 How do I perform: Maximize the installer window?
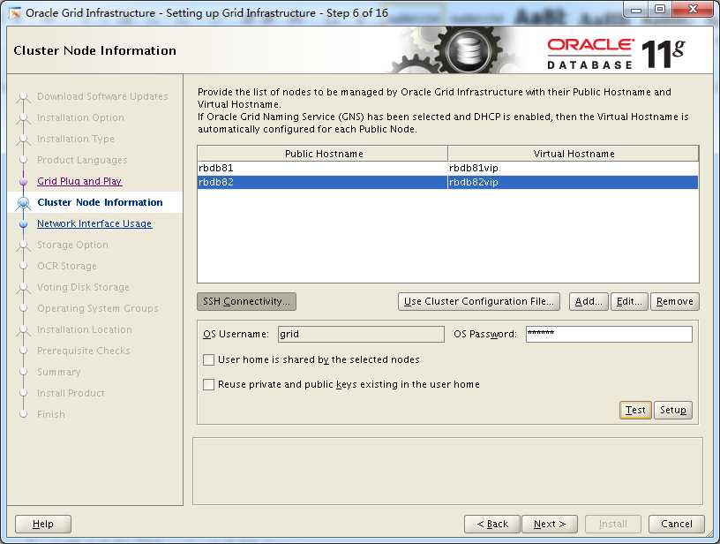pos(660,10)
